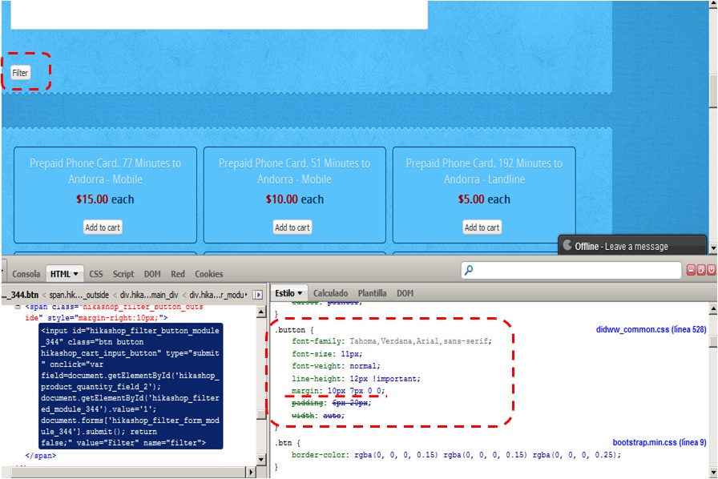
Task: Open didww_common.css (línea 528) source link
Action: point(651,329)
